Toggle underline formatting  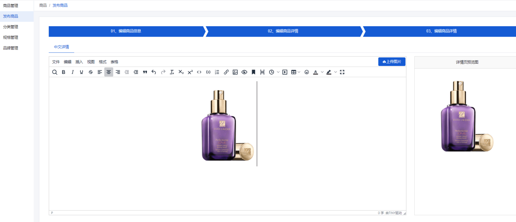[x=81, y=72]
